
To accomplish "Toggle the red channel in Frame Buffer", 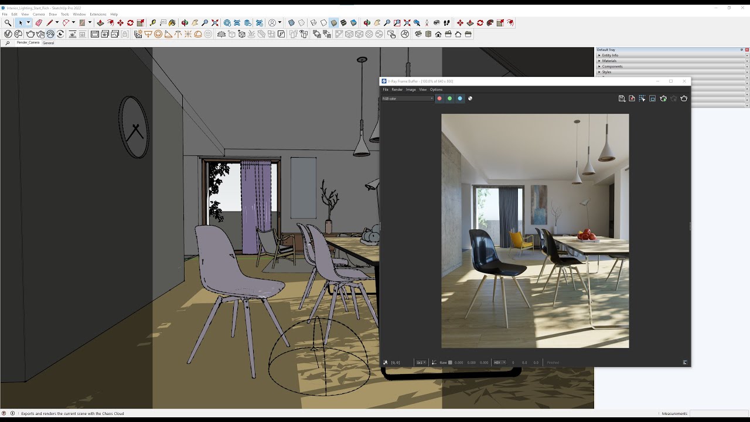I will point(439,98).
